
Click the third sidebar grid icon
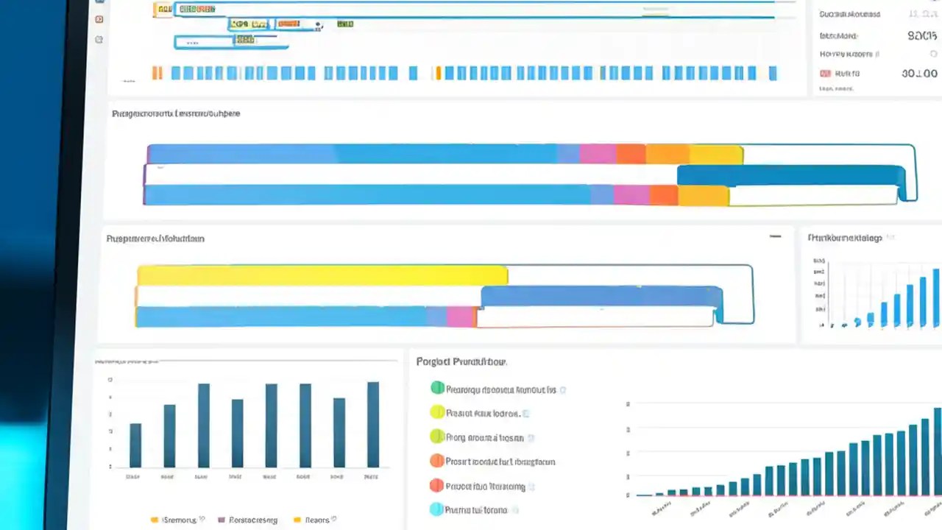pyautogui.click(x=99, y=40)
